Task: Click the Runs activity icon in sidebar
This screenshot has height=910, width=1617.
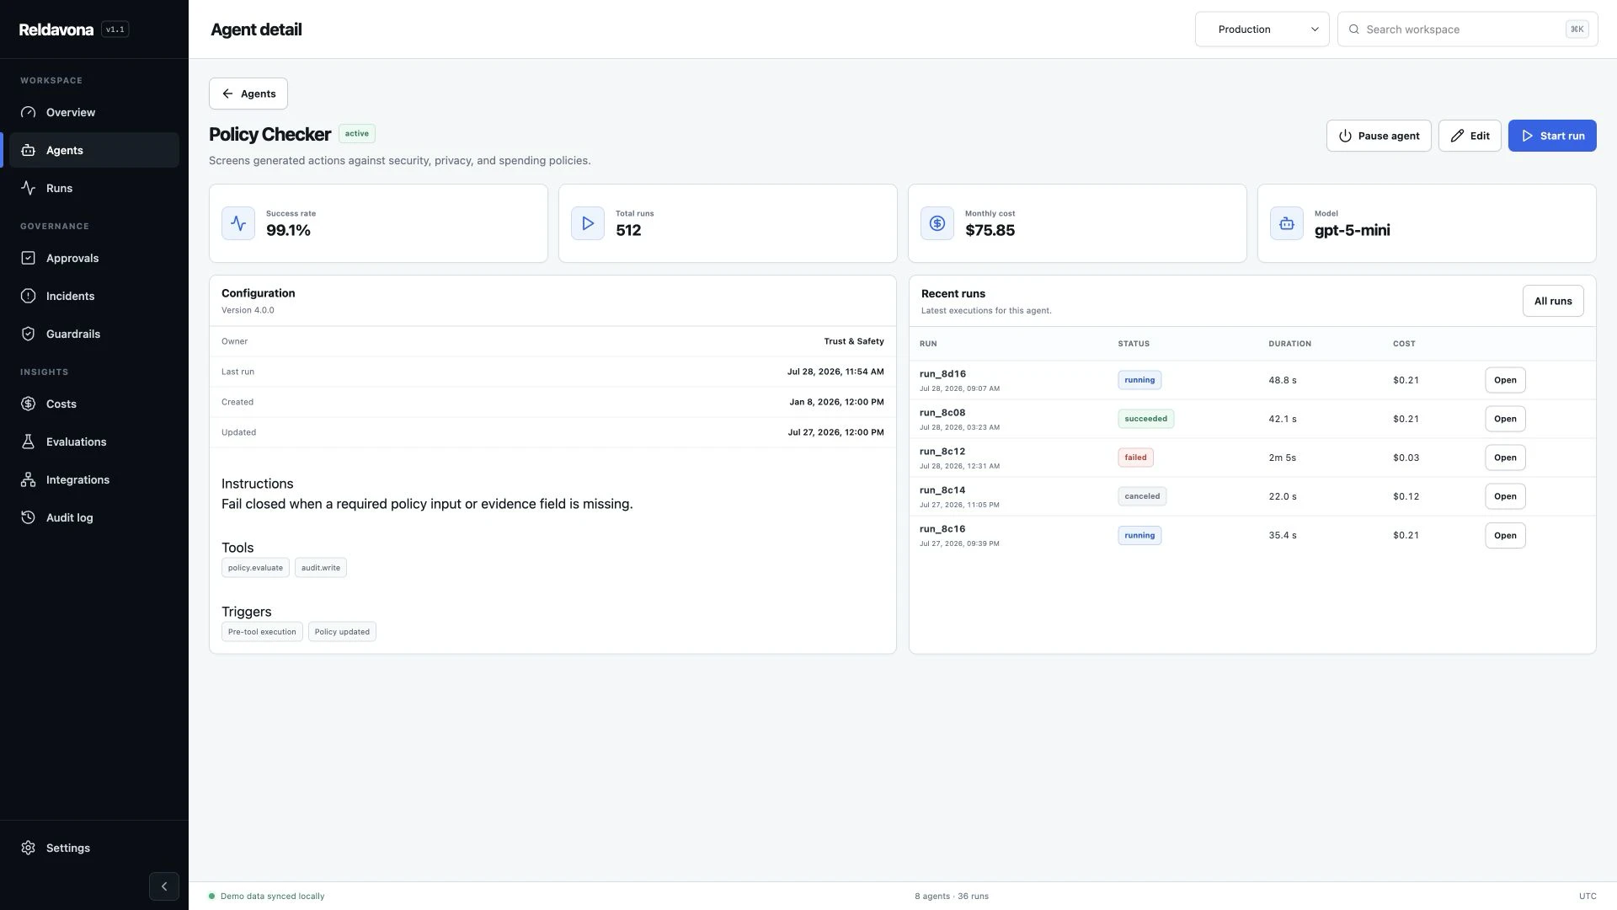Action: [x=28, y=188]
